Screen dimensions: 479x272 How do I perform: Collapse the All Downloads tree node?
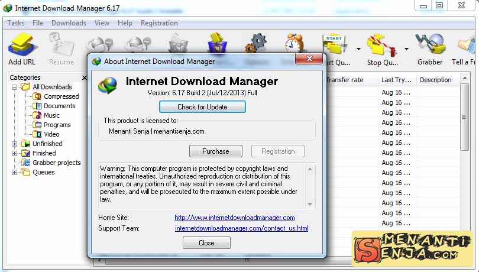tap(14, 87)
